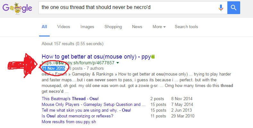Screen dimensions: 253x128
Task: Switch to the Videos tab
Action: 63,27
